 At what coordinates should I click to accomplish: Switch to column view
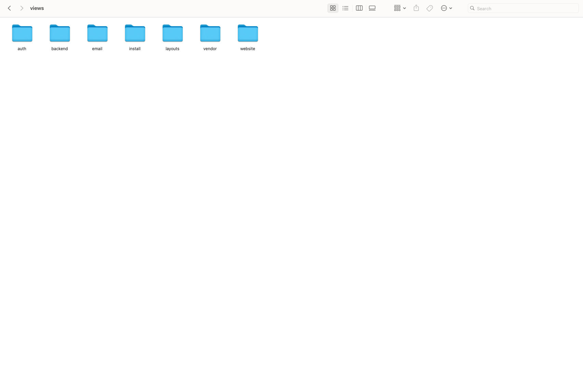(359, 8)
